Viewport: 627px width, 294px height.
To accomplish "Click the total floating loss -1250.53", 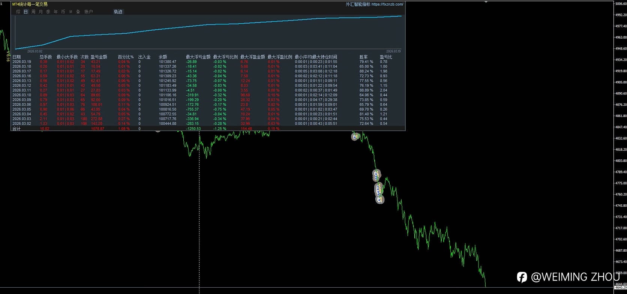I will pos(193,129).
